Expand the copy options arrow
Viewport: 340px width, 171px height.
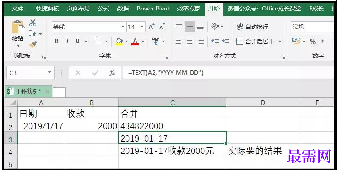40,34
